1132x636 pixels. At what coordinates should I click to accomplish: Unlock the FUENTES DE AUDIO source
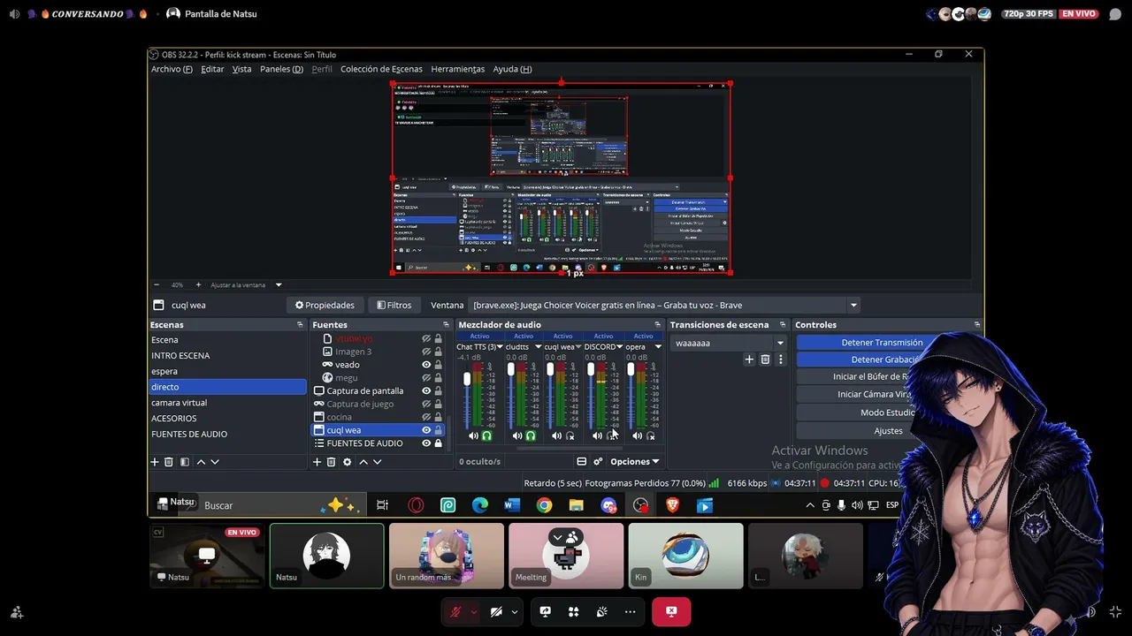tap(438, 443)
